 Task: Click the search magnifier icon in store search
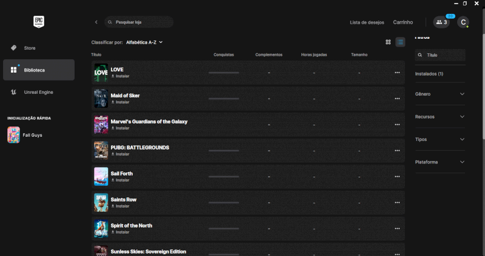(110, 22)
